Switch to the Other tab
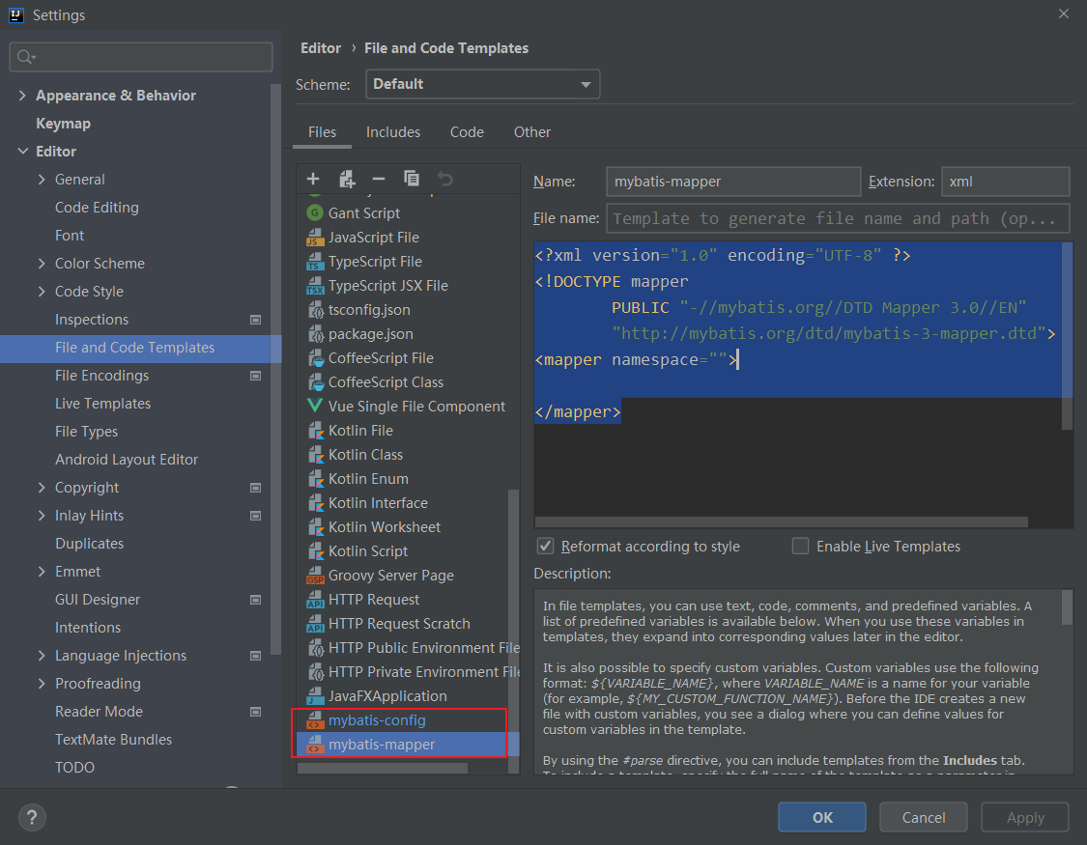 click(x=532, y=132)
